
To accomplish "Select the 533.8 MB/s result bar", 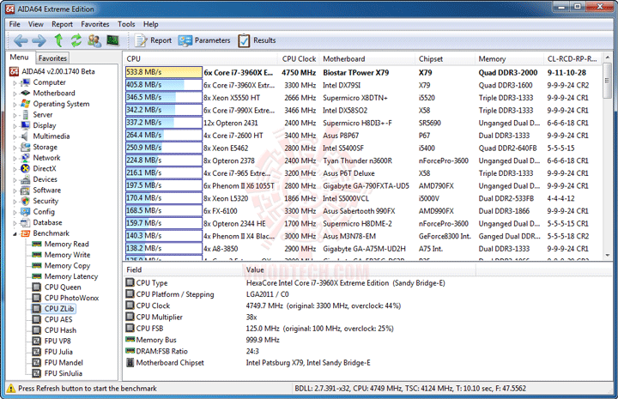I will point(164,72).
